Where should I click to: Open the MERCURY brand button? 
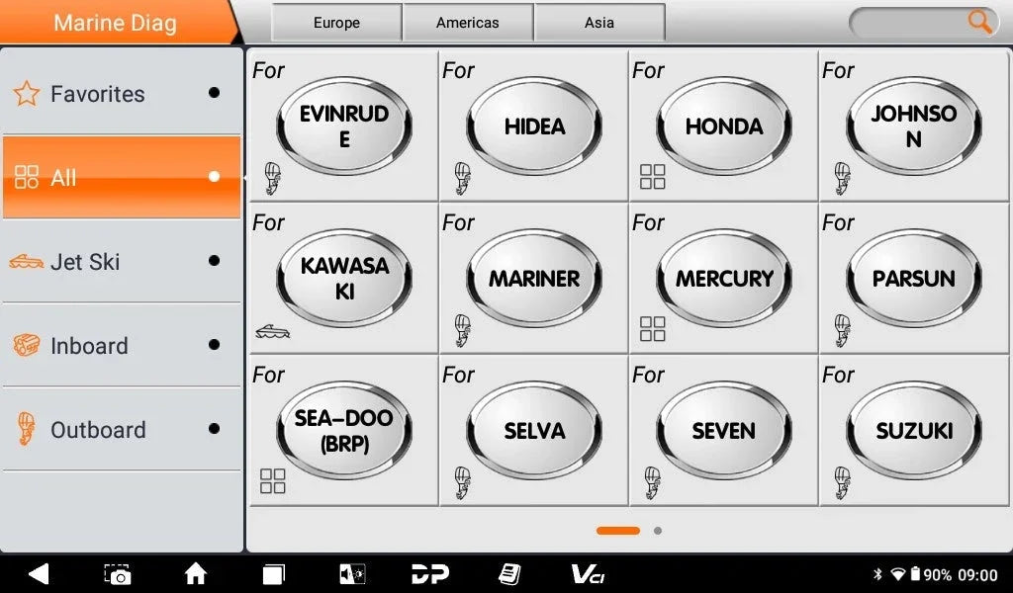pyautogui.click(x=723, y=279)
